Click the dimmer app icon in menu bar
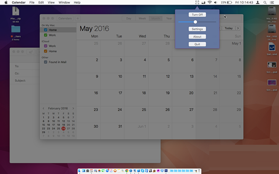Image resolution: width=279 pixels, height=174 pixels. pos(197,2)
